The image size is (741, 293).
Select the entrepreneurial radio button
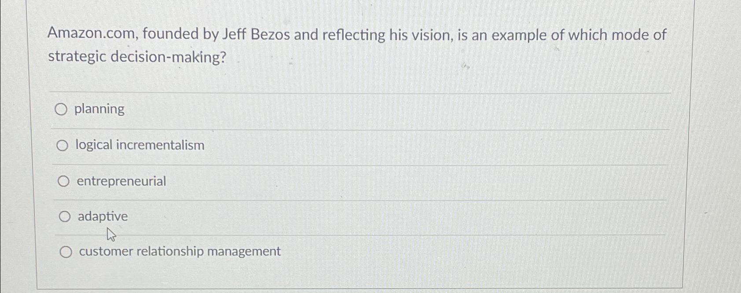pos(64,181)
